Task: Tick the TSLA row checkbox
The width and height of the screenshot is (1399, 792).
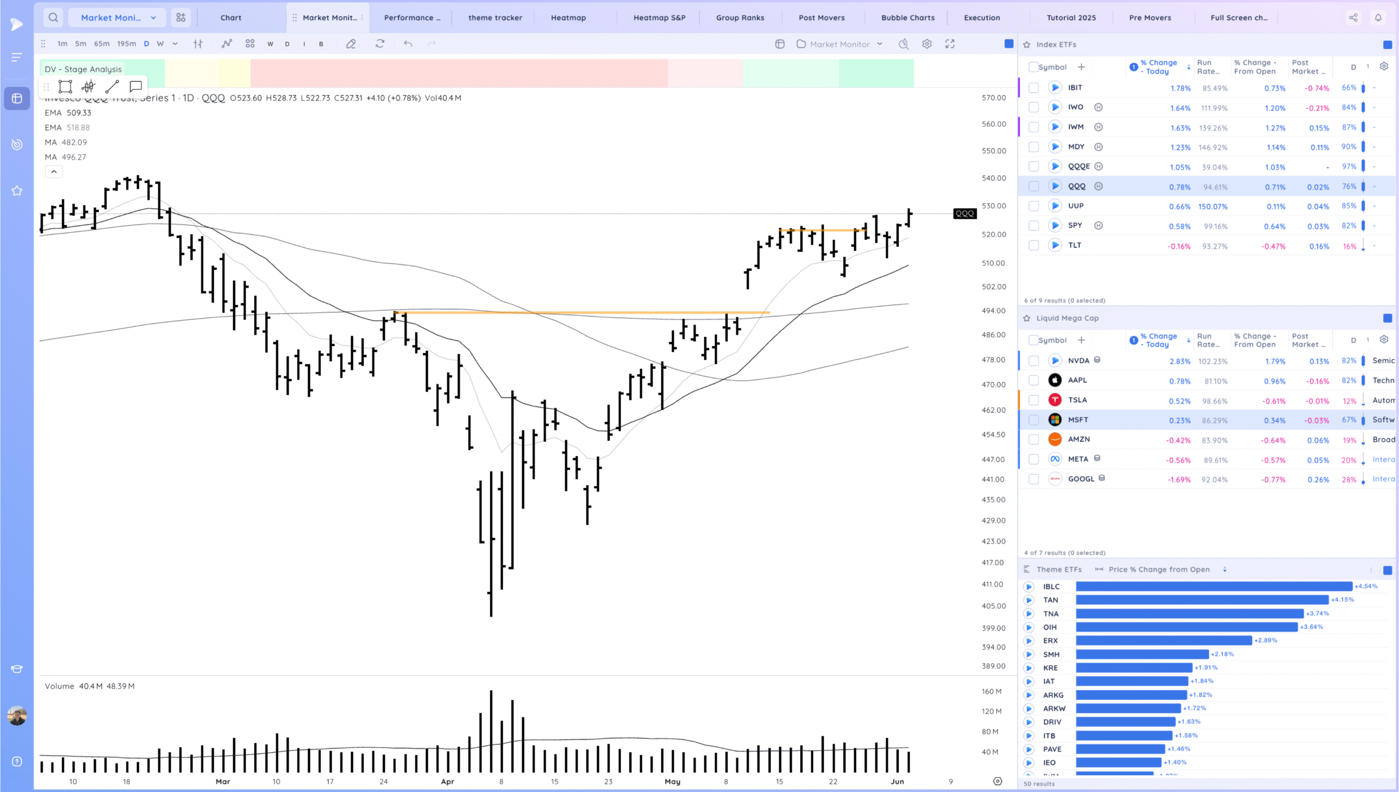Action: tap(1033, 400)
